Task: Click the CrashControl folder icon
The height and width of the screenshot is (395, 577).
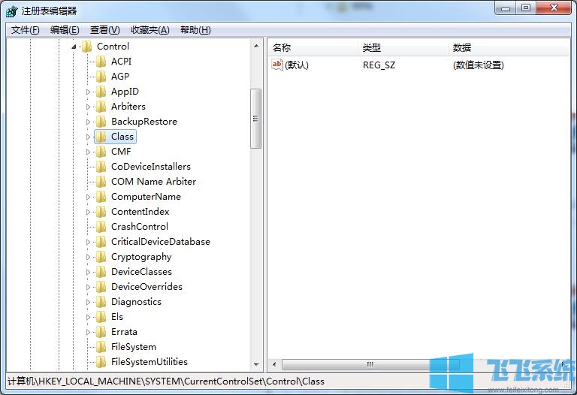Action: point(101,227)
